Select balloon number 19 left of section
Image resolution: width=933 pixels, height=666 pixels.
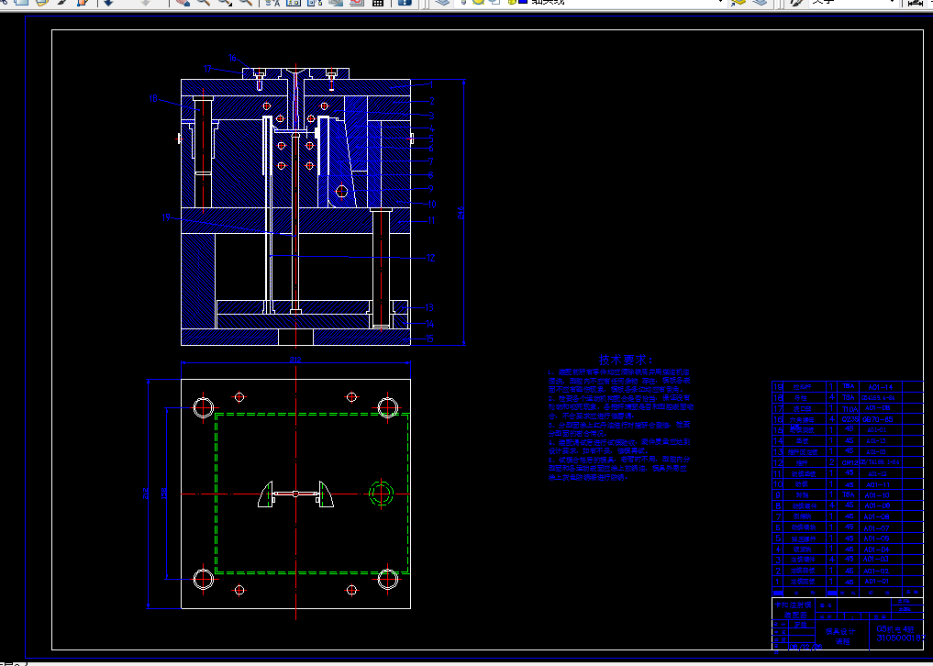[167, 217]
